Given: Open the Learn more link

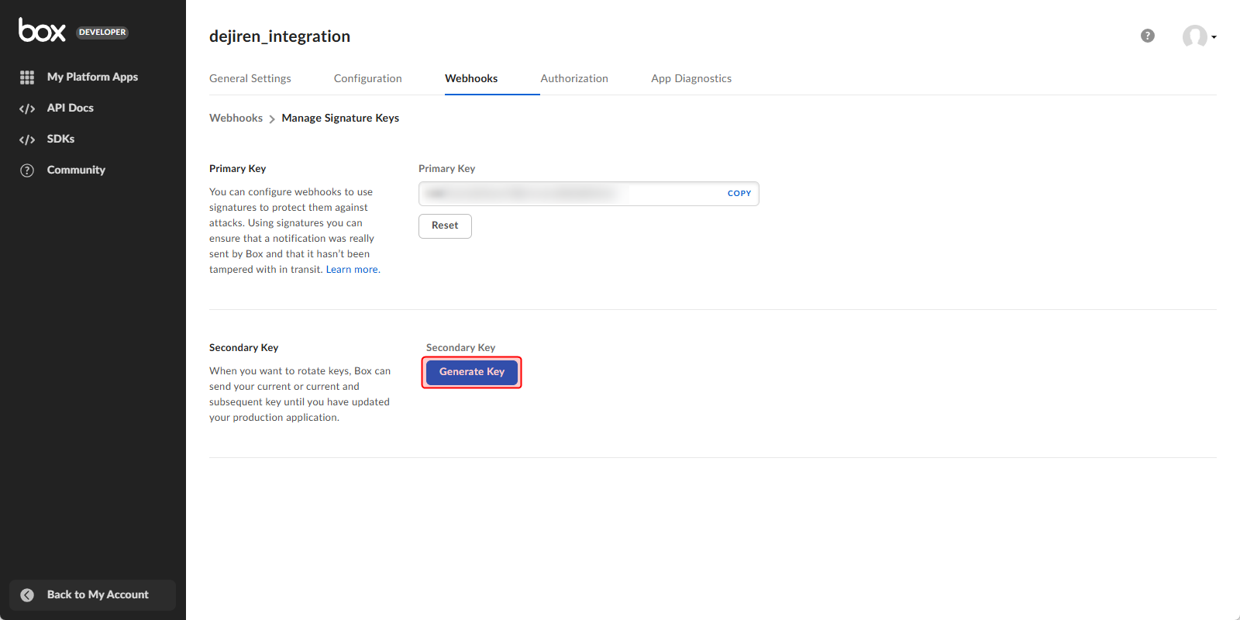Looking at the screenshot, I should tap(352, 270).
